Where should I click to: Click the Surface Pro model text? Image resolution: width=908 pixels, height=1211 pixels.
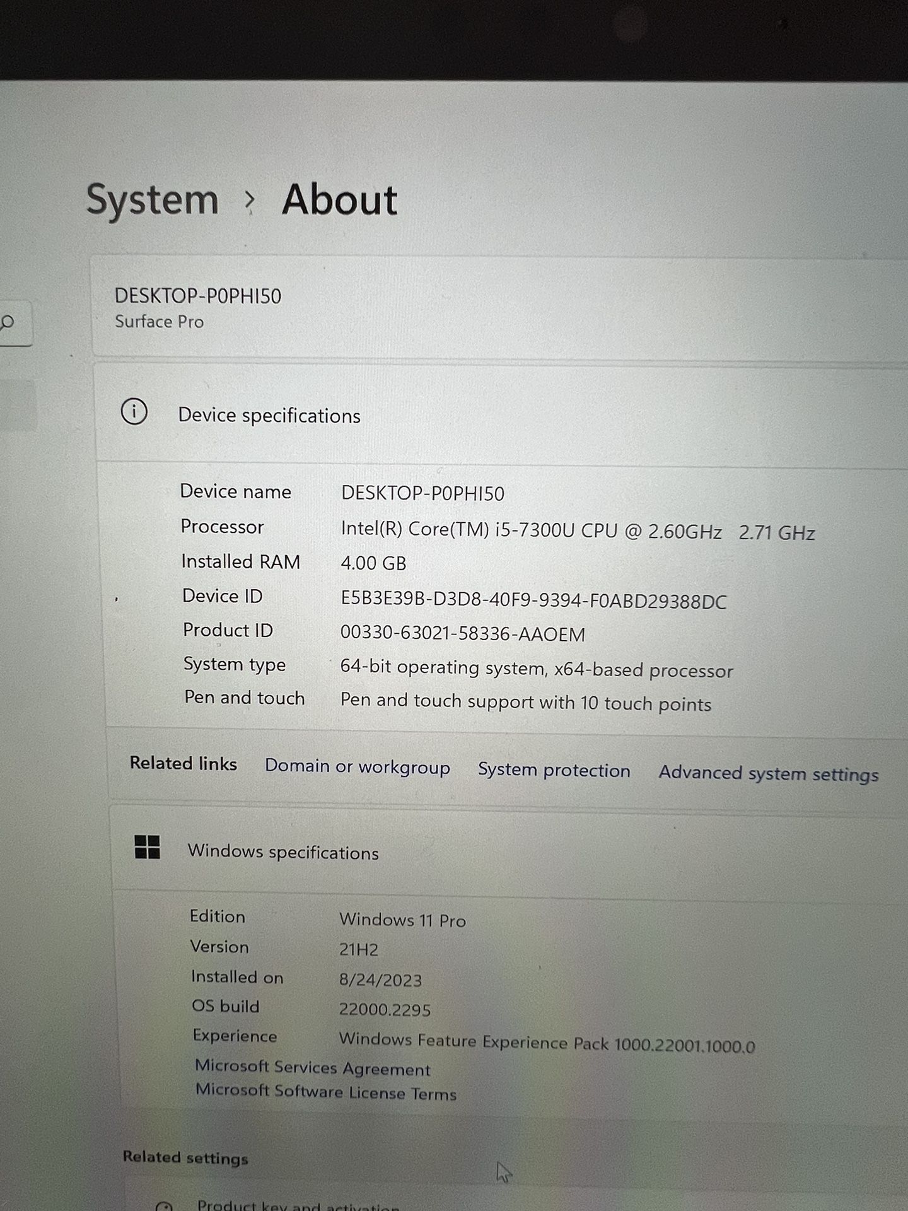160,322
